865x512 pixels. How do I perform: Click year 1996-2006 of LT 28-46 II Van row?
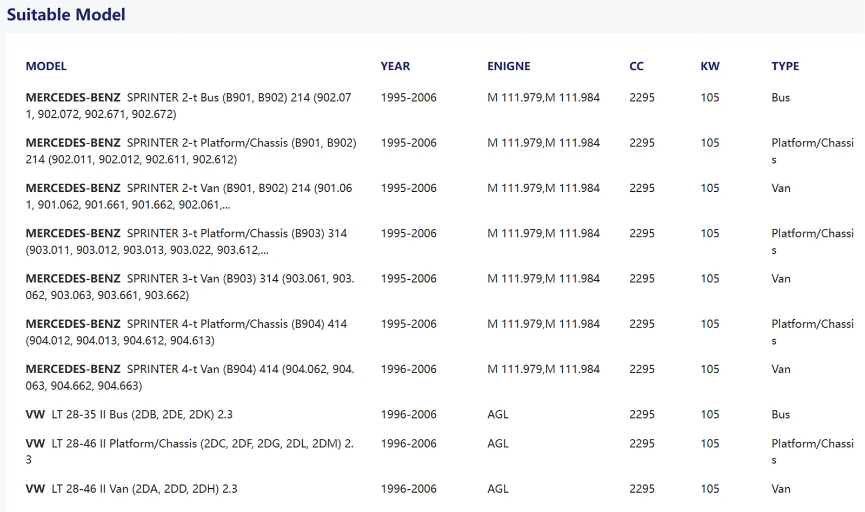point(409,489)
